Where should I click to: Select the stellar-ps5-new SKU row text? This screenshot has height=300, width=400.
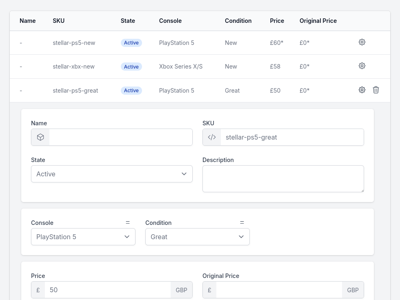(74, 43)
